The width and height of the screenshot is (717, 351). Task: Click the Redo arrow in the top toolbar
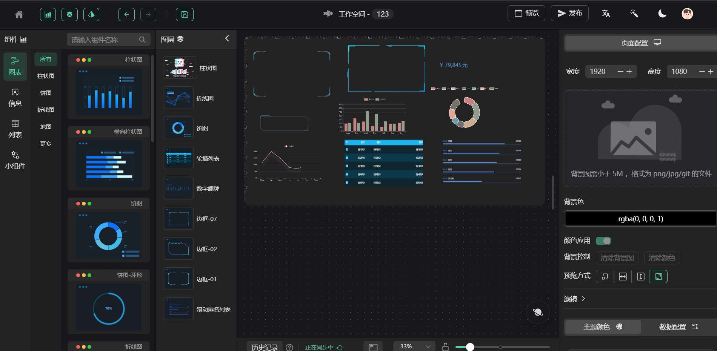[148, 14]
